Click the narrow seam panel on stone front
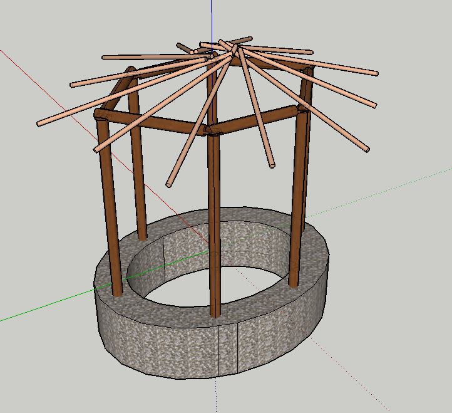The height and width of the screenshot is (413, 452). tap(228, 350)
